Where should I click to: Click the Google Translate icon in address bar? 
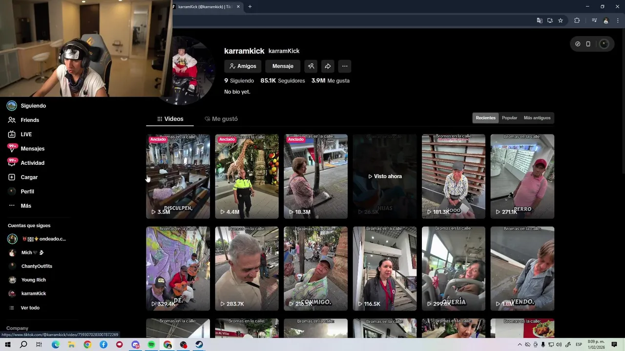click(x=540, y=20)
